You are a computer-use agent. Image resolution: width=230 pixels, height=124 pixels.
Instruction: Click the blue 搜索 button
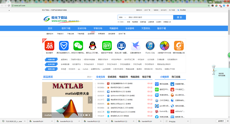pyautogui.click(x=179, y=17)
